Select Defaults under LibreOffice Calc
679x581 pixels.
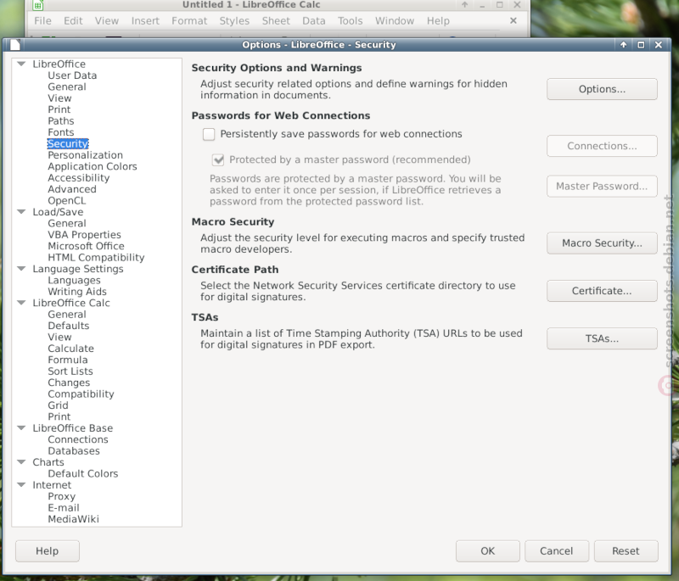69,326
